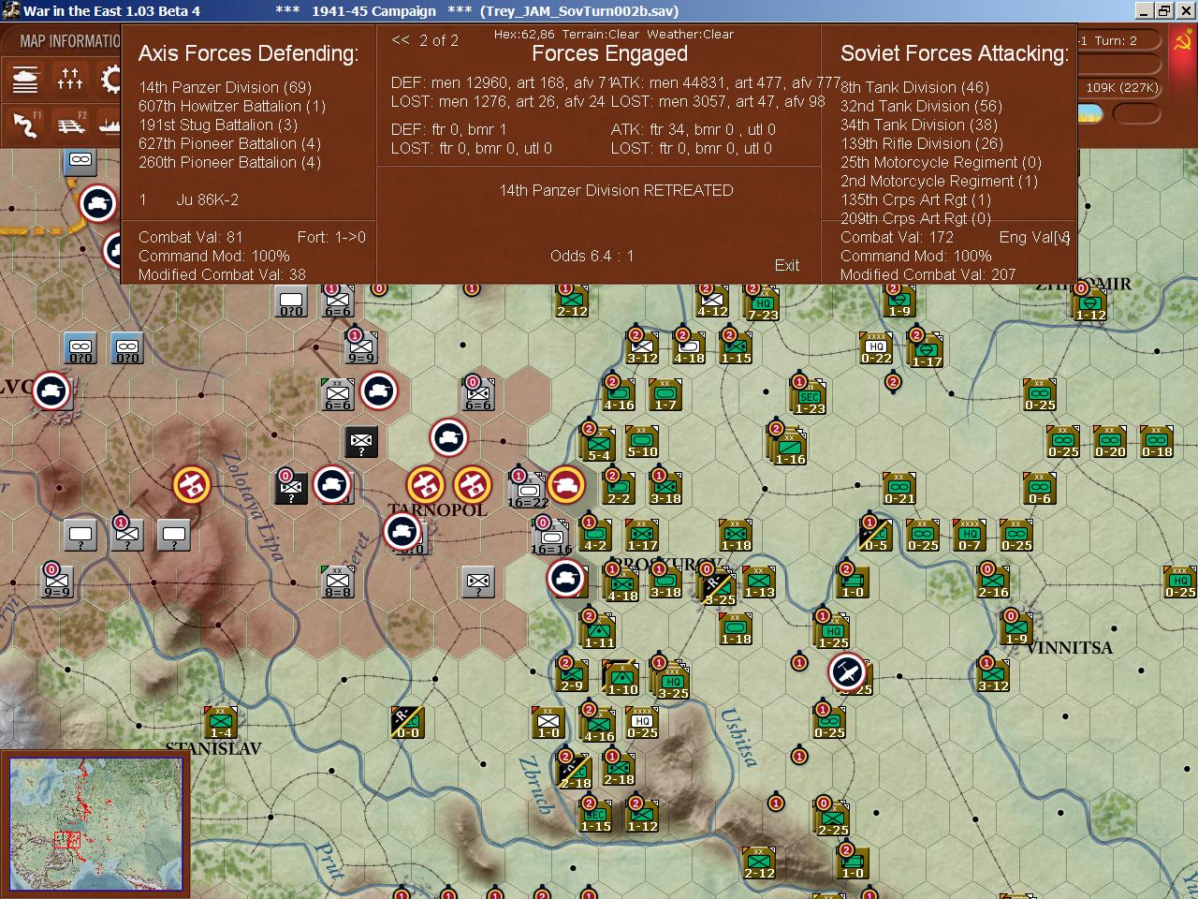Select the F2 rail mode icon
Viewport: 1198px width, 899px height.
(70, 124)
